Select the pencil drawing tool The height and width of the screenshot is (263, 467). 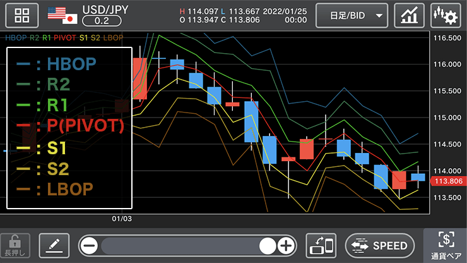click(54, 245)
